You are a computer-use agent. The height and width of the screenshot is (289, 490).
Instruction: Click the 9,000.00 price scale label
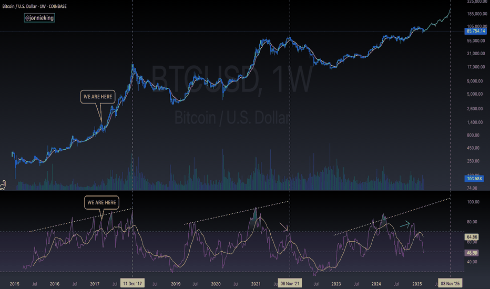pyautogui.click(x=475, y=81)
